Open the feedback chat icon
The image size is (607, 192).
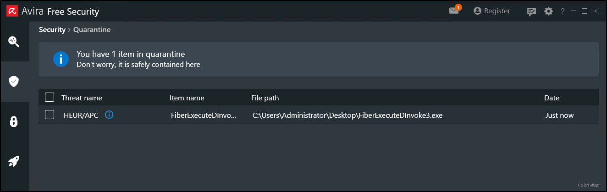pos(532,11)
